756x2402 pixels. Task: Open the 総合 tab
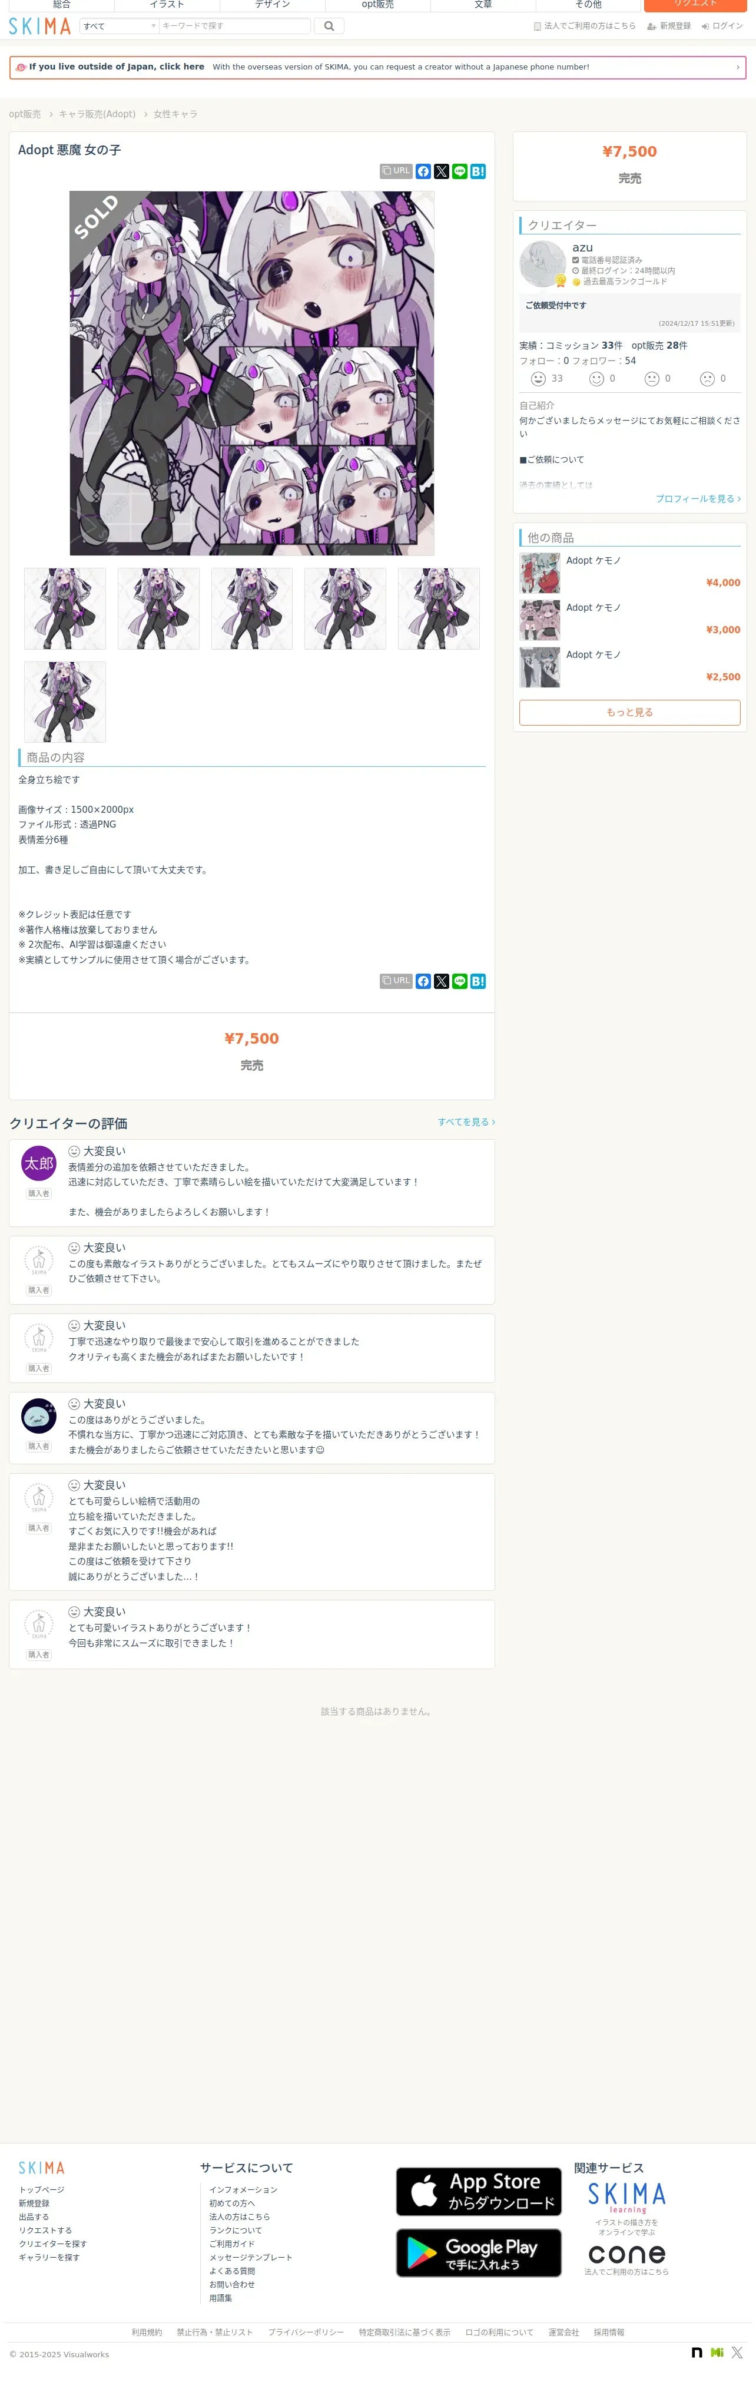[61, 5]
